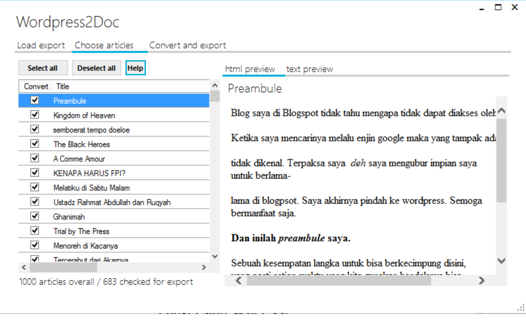
Task: Switch to text preview tab
Action: 309,69
